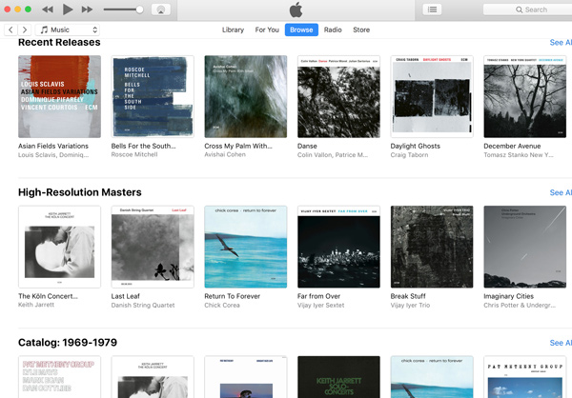
Task: Open Last Leaf album cover
Action: click(153, 247)
